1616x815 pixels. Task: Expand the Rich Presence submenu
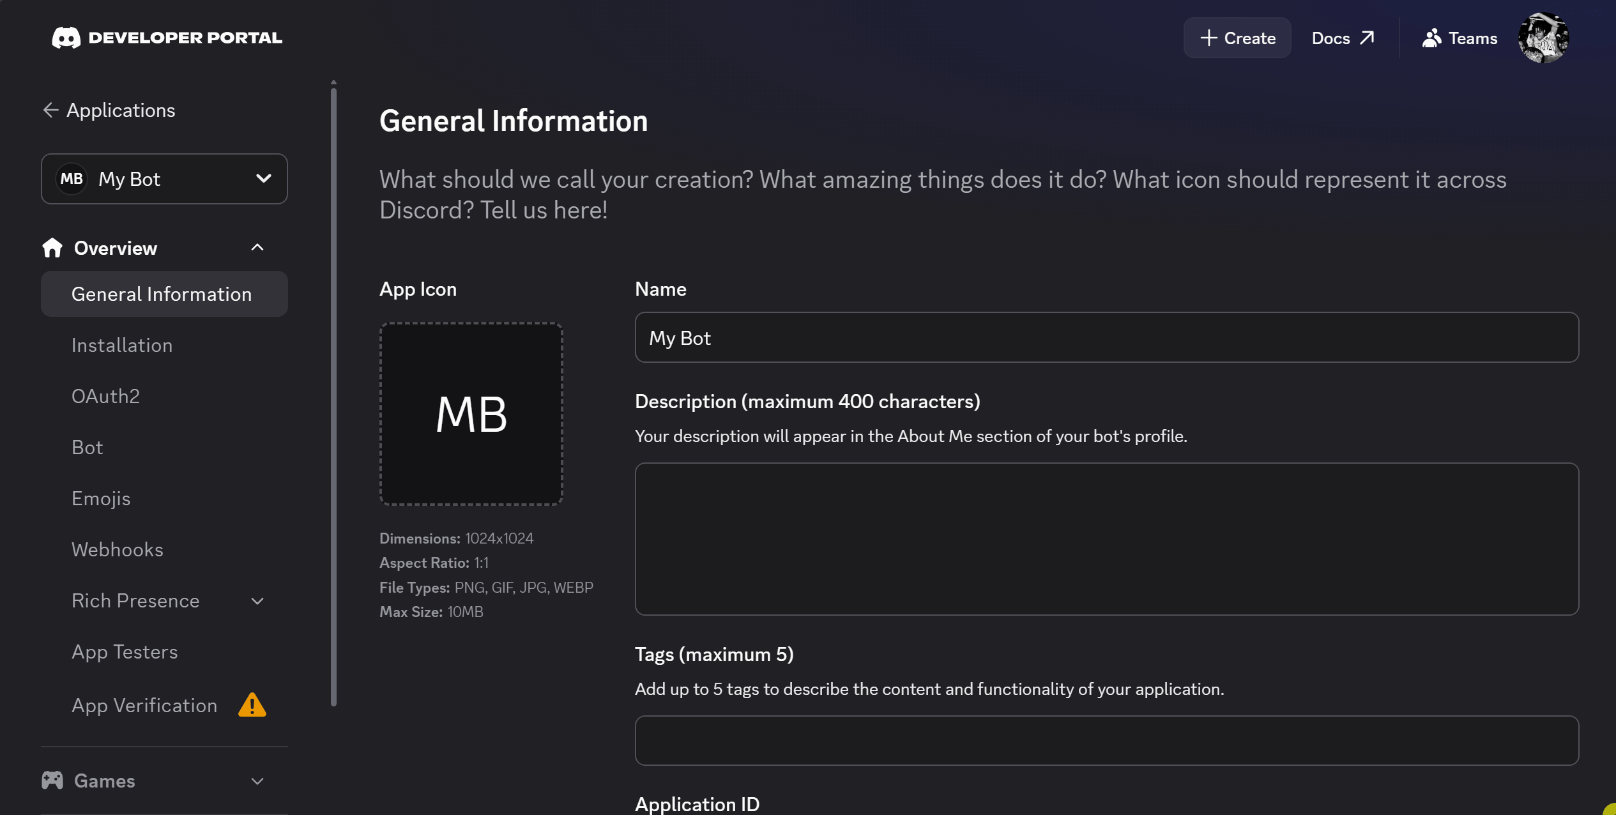click(x=257, y=601)
